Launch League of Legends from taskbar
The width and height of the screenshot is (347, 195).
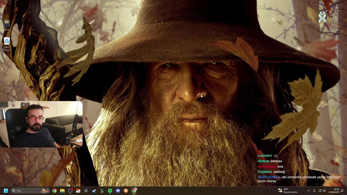coord(102,191)
